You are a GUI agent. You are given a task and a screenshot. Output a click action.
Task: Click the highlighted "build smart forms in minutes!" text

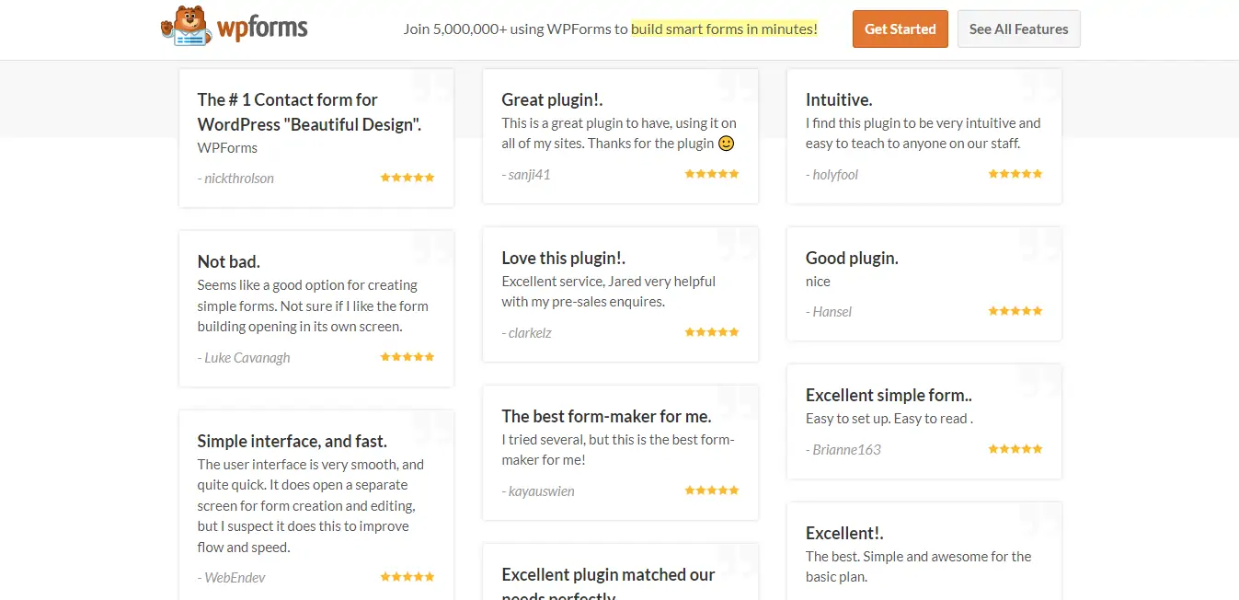tap(724, 29)
